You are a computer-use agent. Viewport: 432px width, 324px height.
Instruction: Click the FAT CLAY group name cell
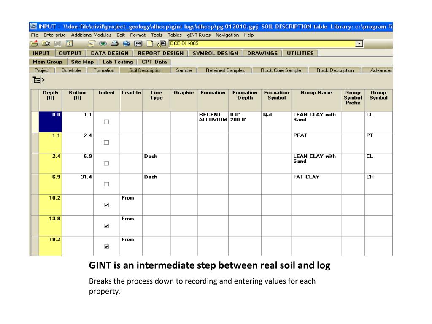[x=316, y=184]
